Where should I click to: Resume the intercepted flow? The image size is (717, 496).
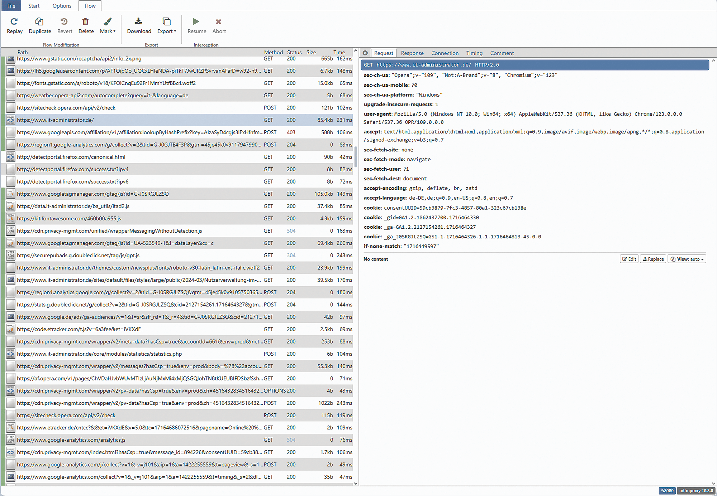point(197,26)
